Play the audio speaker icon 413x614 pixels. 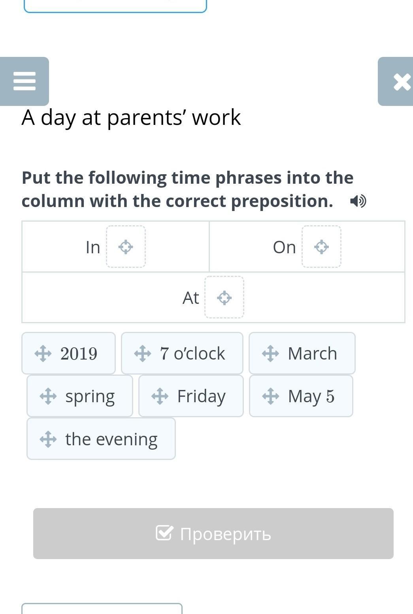click(x=358, y=201)
